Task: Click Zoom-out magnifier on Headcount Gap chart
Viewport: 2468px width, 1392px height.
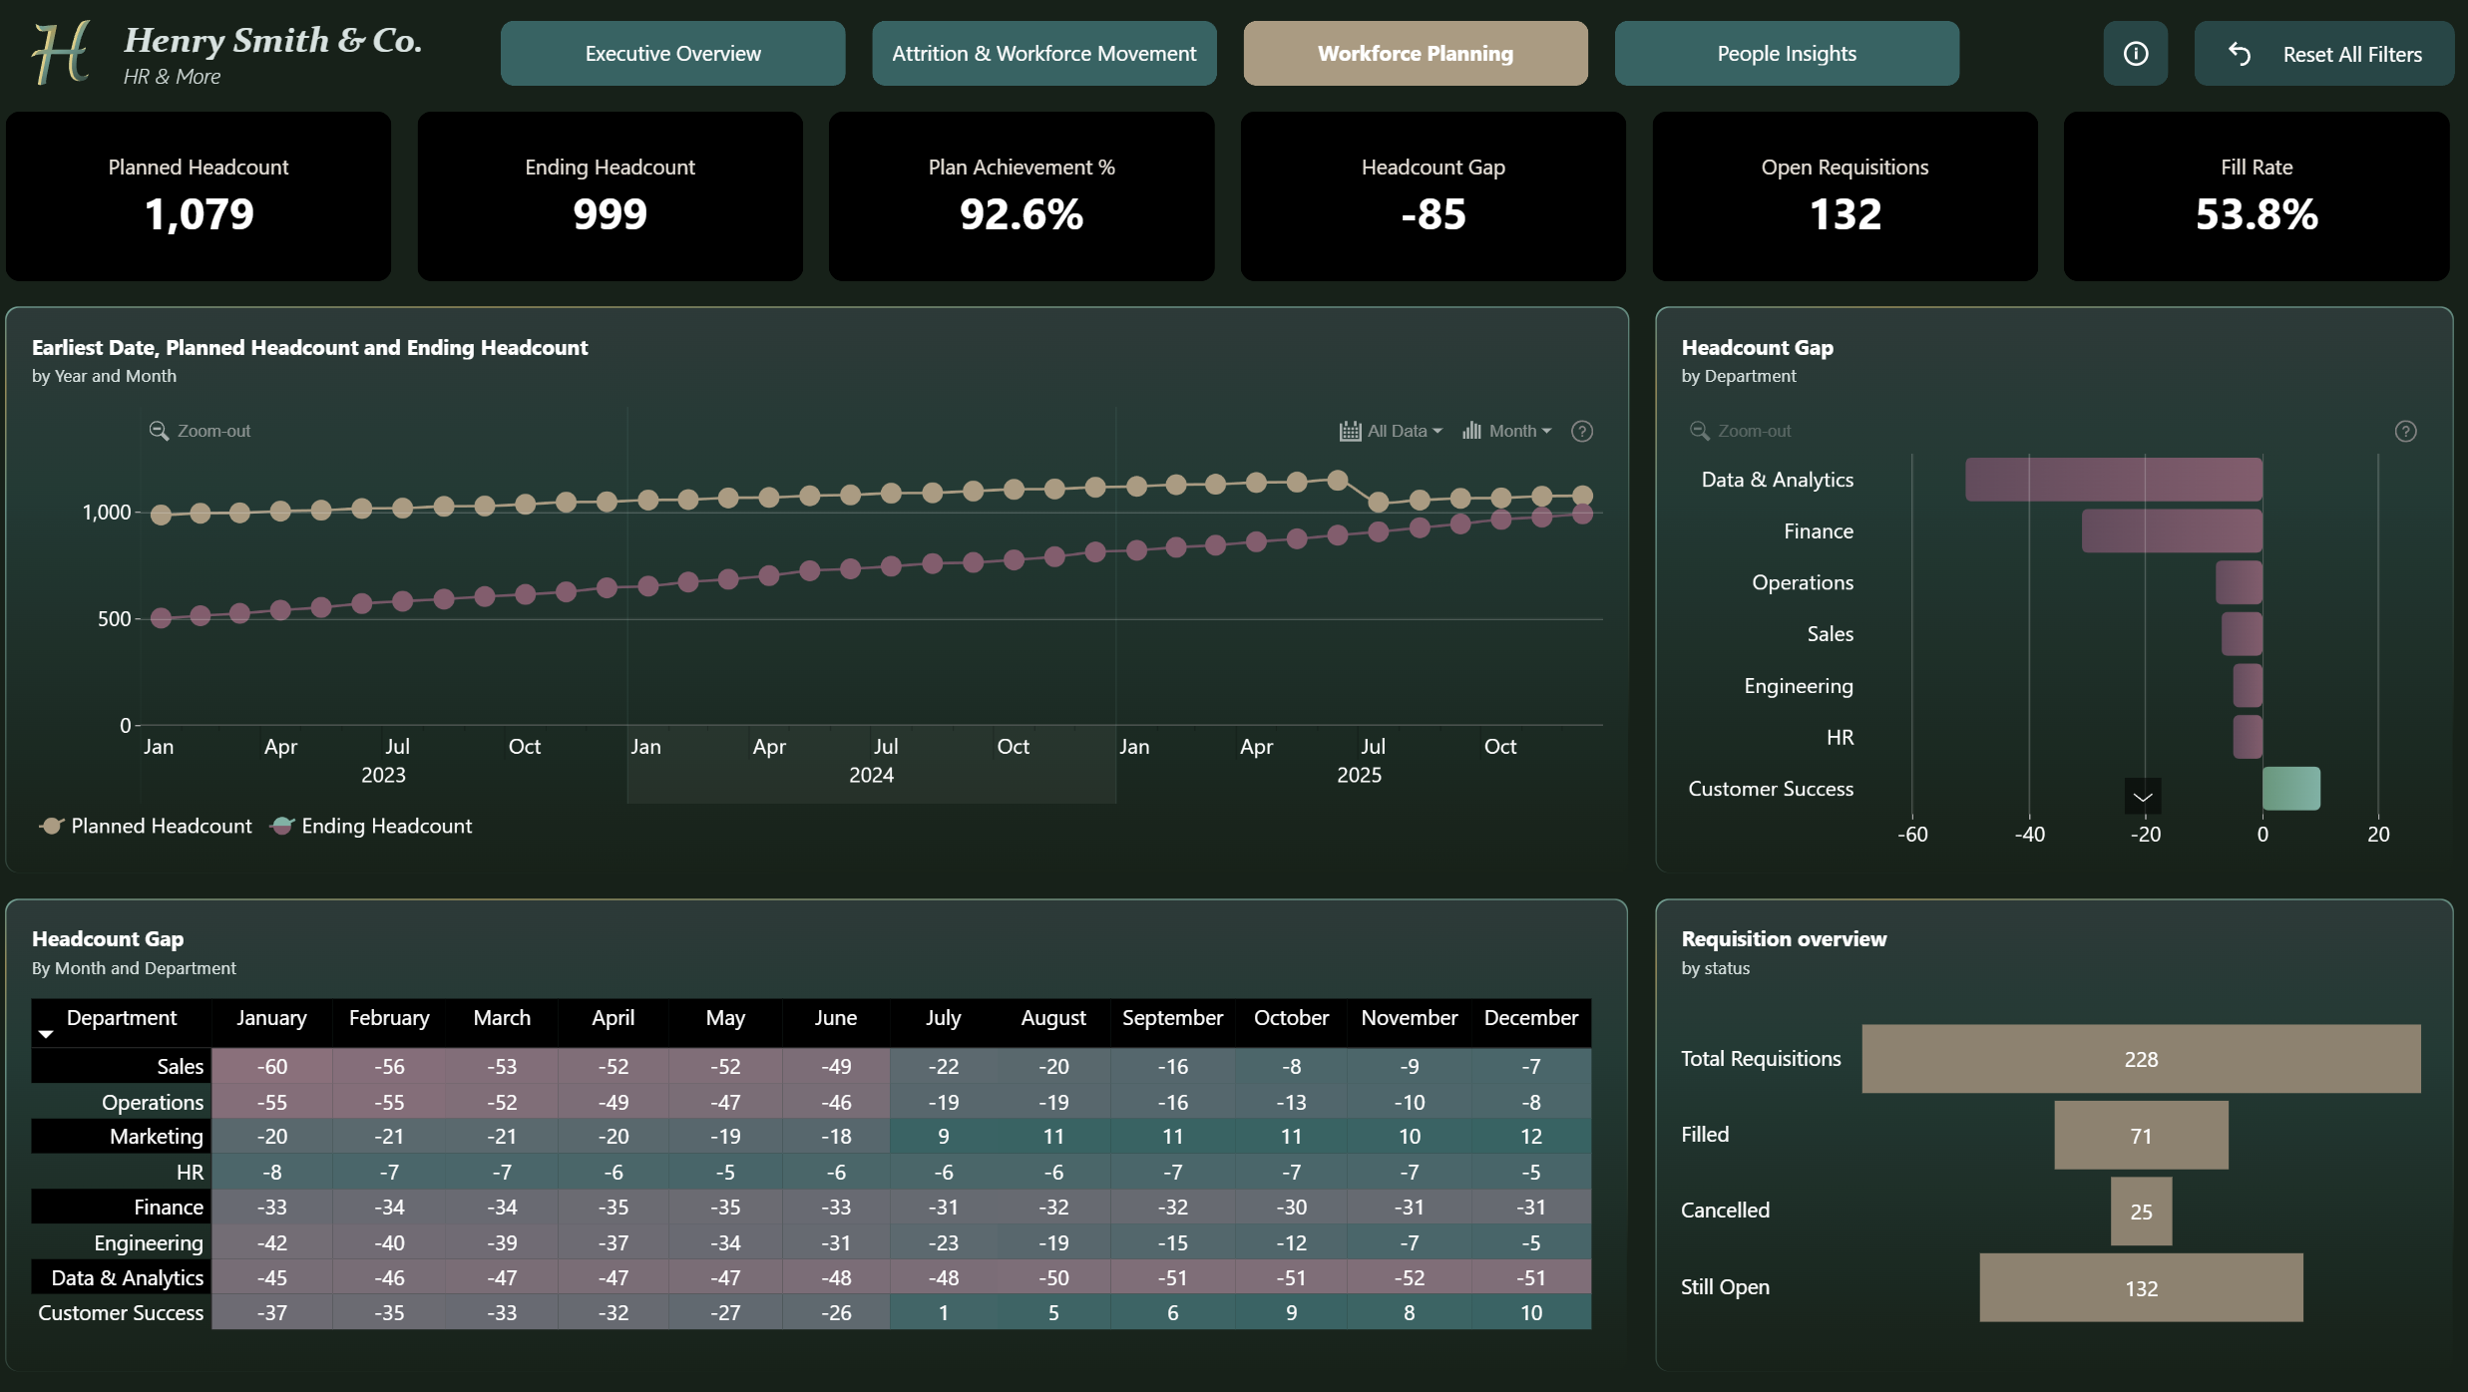Action: 1699,431
